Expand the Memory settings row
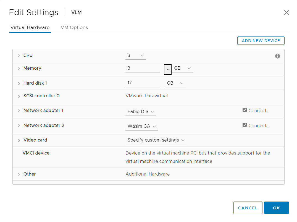Screen dimensions: 297x222 click(x=19, y=69)
